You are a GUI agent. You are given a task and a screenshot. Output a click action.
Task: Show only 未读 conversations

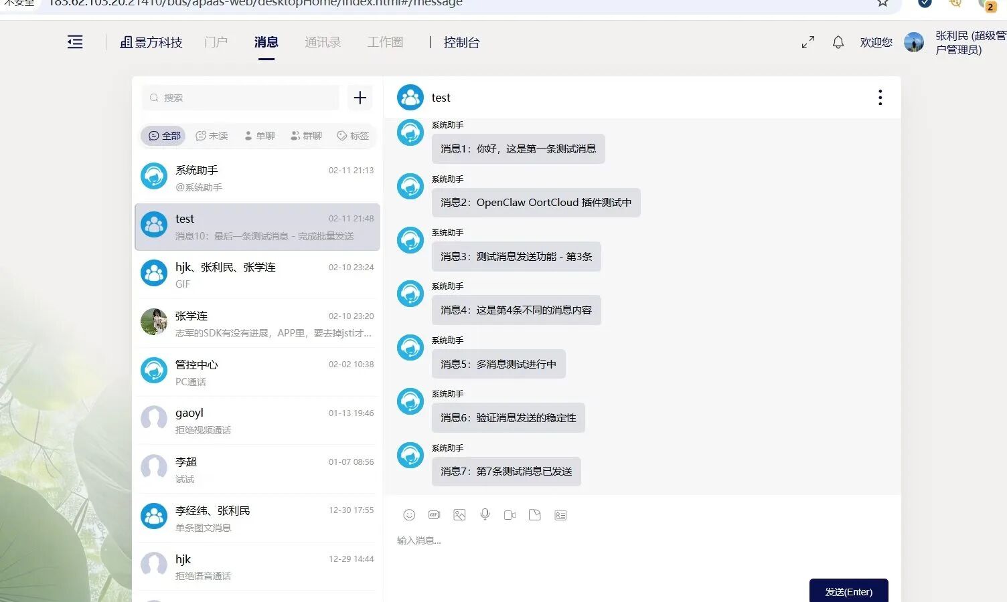pyautogui.click(x=212, y=136)
